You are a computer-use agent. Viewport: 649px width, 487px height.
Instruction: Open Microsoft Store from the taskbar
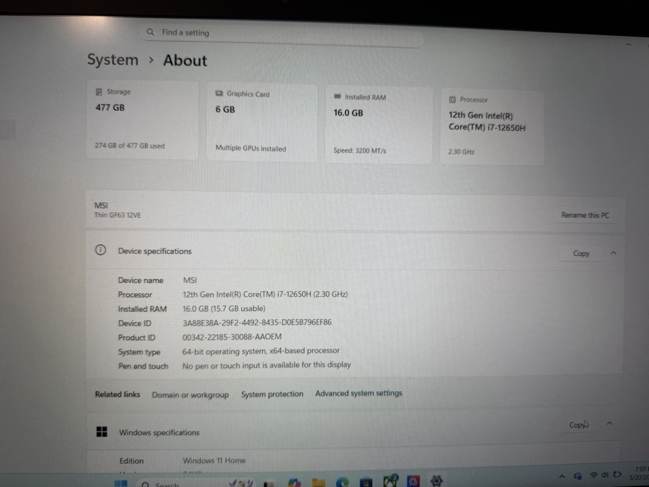(x=366, y=482)
